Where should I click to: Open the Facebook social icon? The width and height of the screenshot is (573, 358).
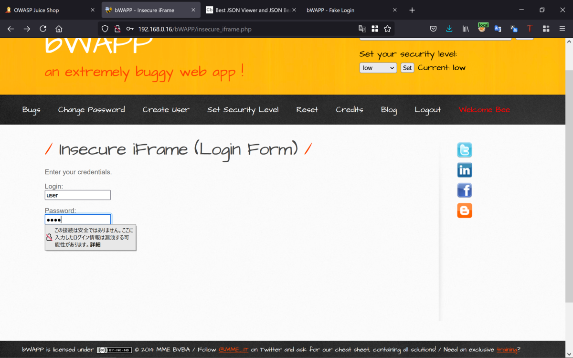click(465, 190)
